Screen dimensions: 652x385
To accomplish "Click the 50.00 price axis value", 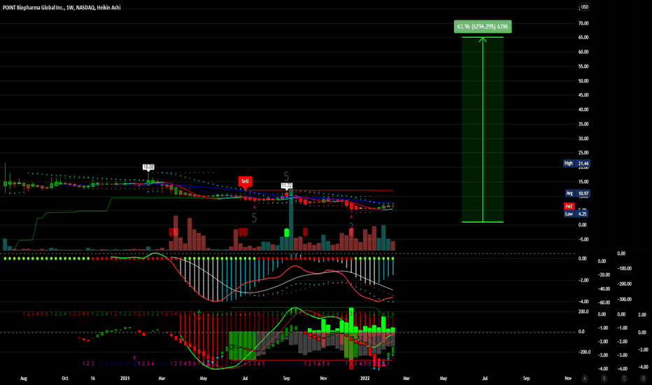I will click(x=583, y=80).
